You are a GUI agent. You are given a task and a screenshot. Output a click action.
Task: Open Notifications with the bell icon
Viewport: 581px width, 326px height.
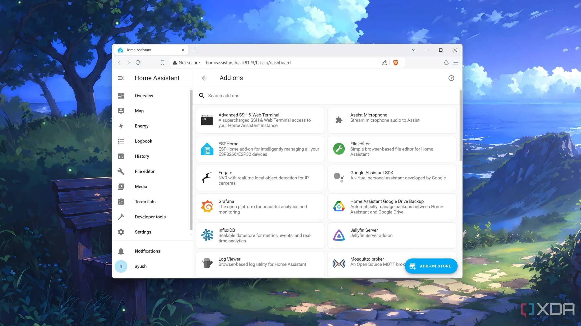[x=121, y=251]
